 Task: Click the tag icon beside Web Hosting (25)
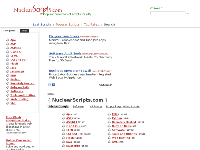(x=109, y=138)
